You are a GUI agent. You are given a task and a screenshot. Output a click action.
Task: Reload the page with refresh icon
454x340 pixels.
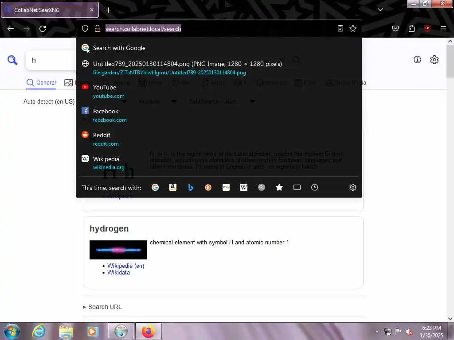tap(43, 29)
